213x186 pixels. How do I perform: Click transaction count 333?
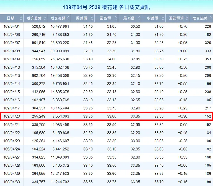tap(208, 51)
